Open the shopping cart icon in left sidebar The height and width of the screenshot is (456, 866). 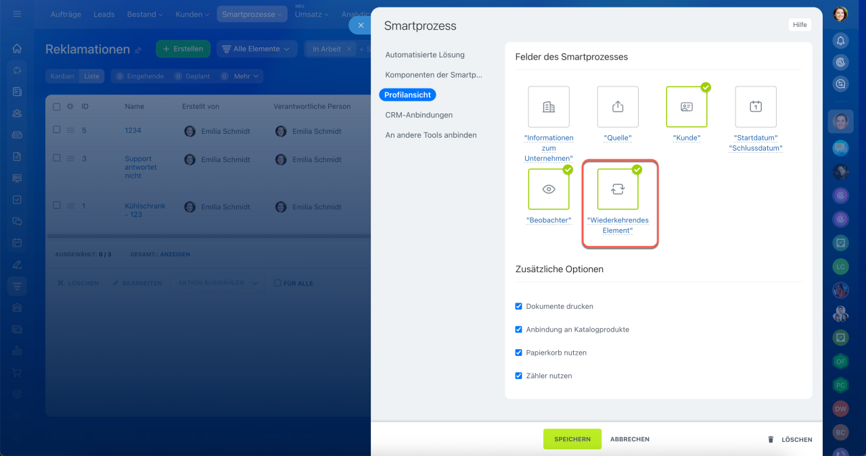(17, 372)
